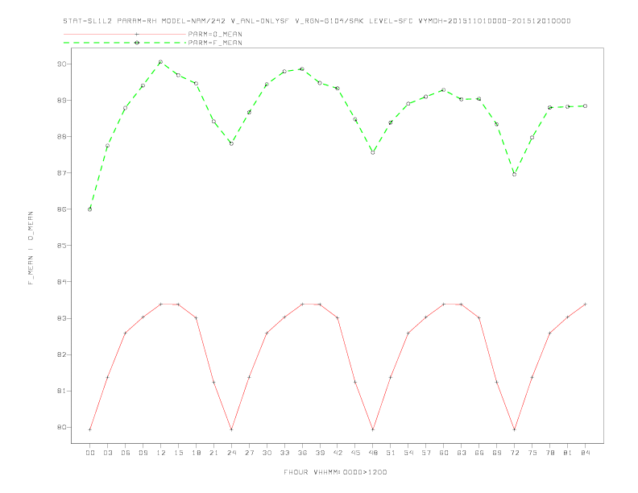The width and height of the screenshot is (638, 493).
Task: Click the x-axis tick label 84
Action: (585, 453)
